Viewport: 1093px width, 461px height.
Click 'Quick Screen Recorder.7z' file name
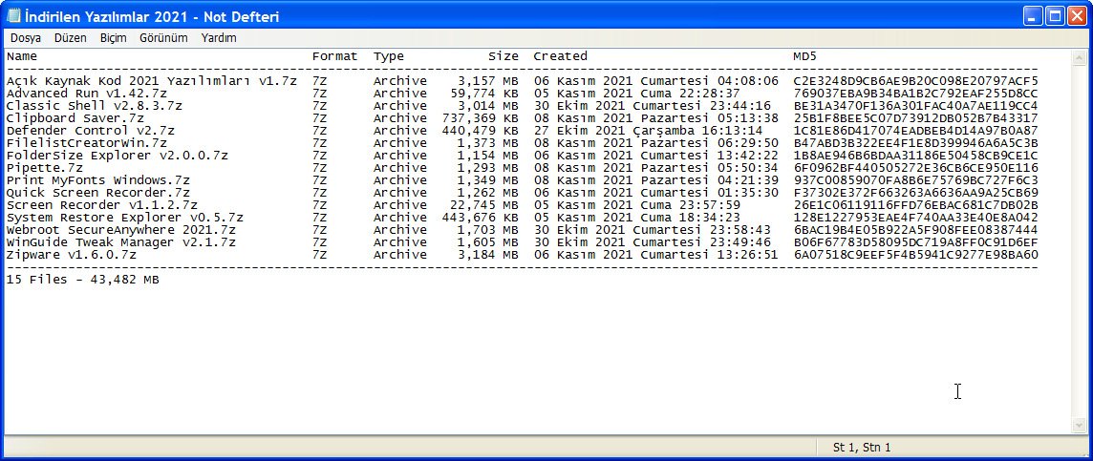coord(98,192)
